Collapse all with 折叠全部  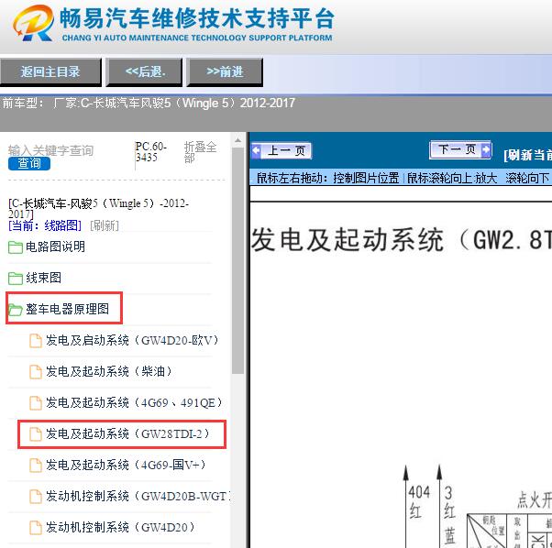pyautogui.click(x=200, y=152)
